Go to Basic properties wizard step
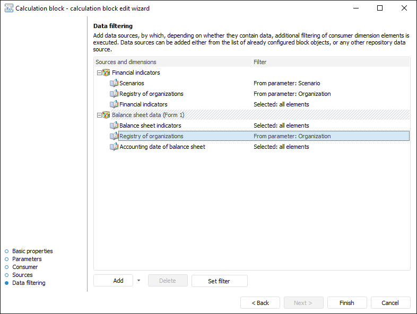 (x=32, y=251)
